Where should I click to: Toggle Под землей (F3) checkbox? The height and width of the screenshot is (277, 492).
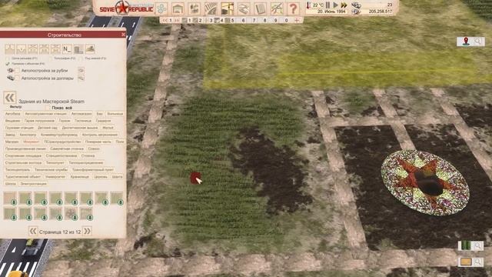[81, 58]
